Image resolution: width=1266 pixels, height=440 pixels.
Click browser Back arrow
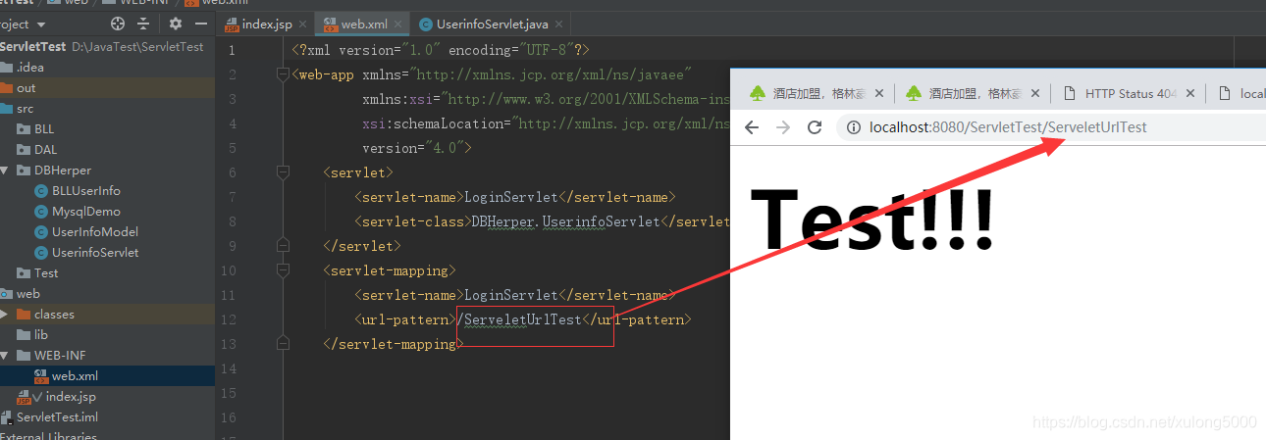click(752, 127)
